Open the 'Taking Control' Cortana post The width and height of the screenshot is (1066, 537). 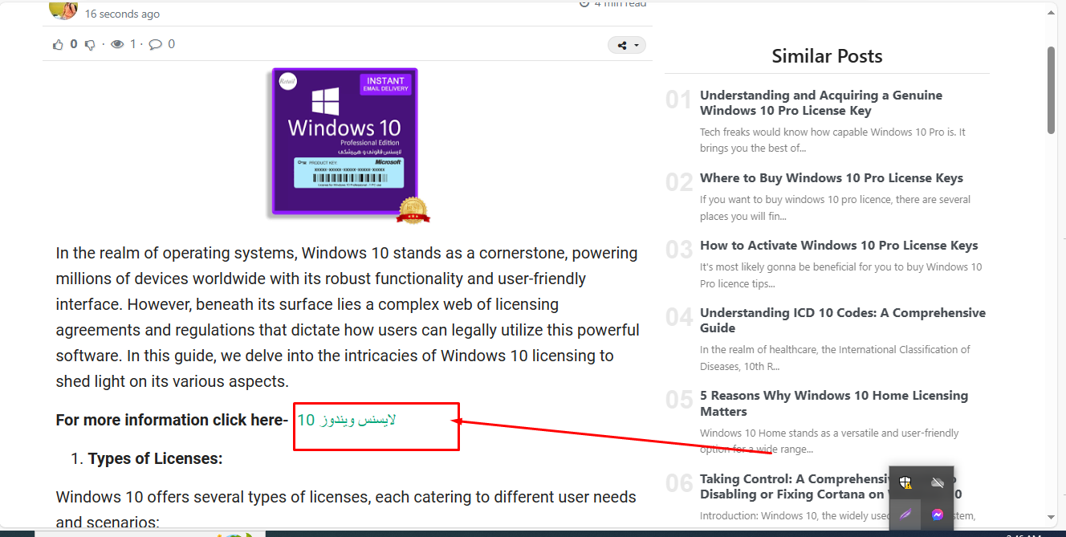point(831,486)
